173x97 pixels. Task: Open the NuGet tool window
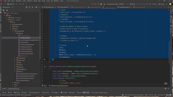click(72, 93)
